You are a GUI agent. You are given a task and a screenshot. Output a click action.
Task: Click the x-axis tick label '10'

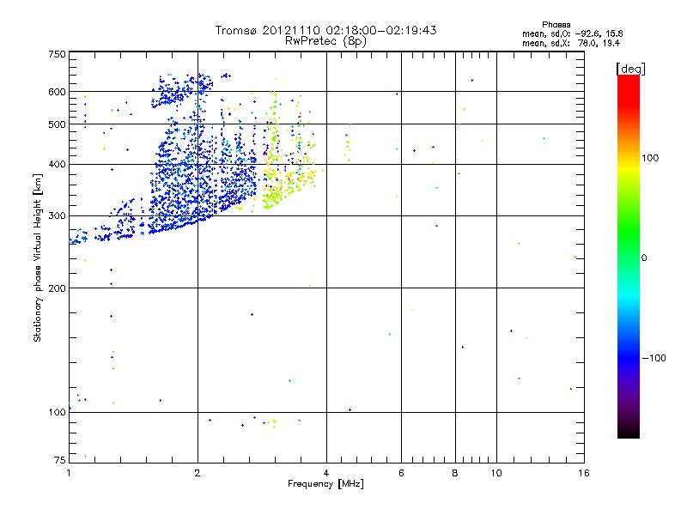point(496,473)
